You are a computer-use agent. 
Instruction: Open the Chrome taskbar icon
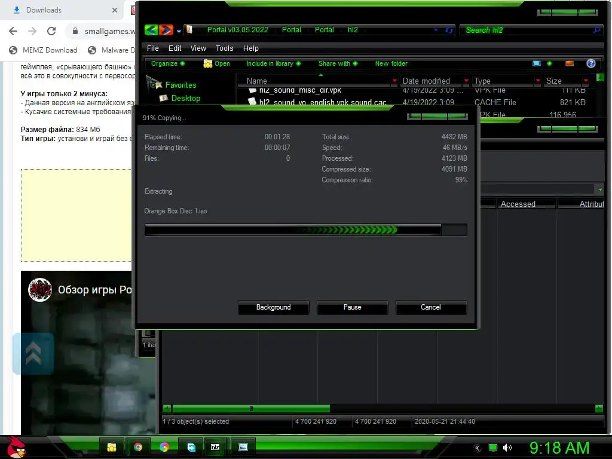point(138,447)
